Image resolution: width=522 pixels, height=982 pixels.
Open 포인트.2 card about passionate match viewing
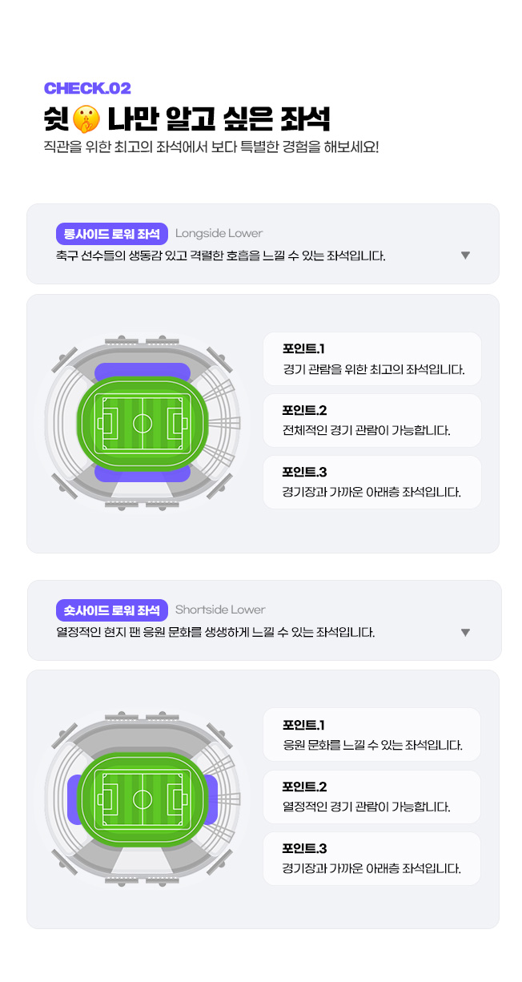point(372,797)
